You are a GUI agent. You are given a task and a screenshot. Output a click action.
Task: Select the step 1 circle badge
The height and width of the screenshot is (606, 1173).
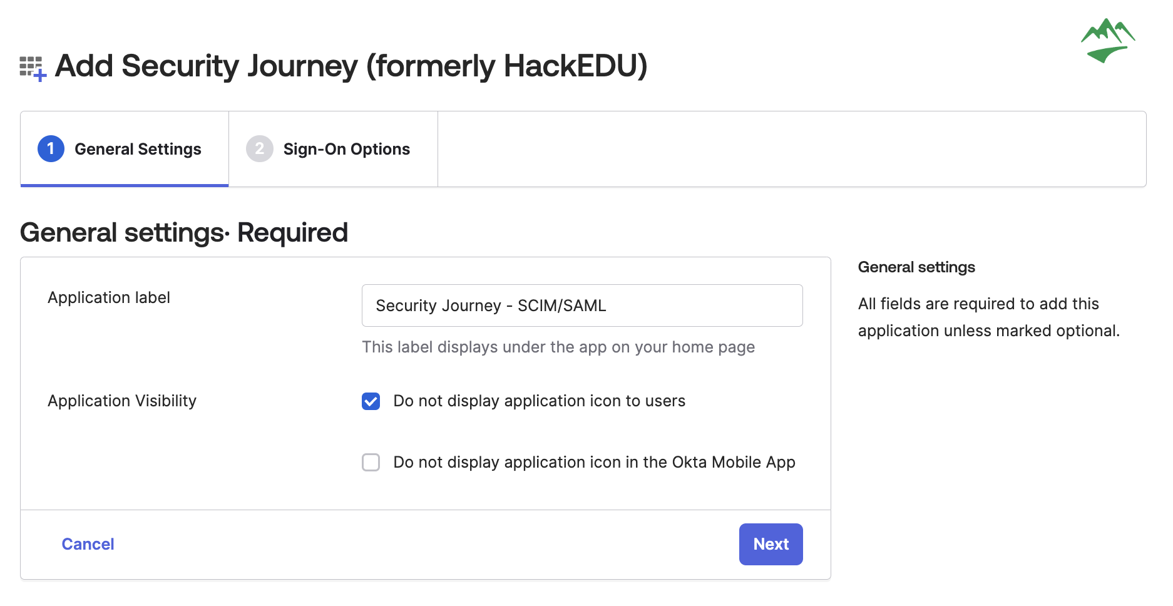tap(51, 149)
